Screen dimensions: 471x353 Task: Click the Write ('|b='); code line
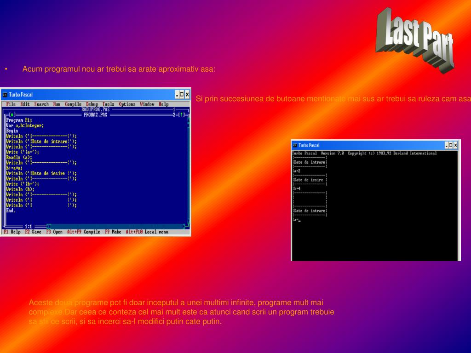23,184
